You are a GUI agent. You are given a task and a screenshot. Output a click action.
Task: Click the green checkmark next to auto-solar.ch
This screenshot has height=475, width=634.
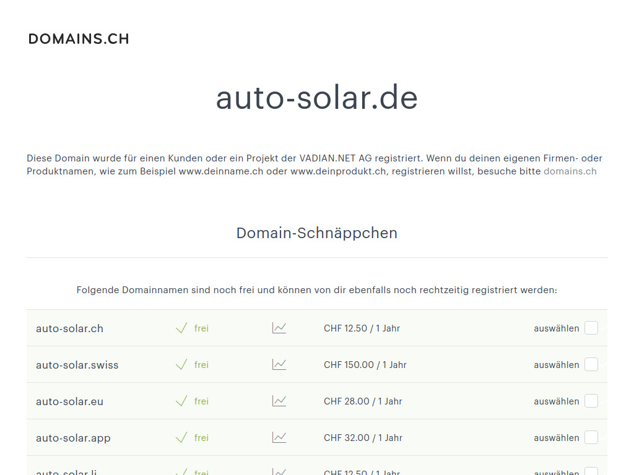(181, 328)
